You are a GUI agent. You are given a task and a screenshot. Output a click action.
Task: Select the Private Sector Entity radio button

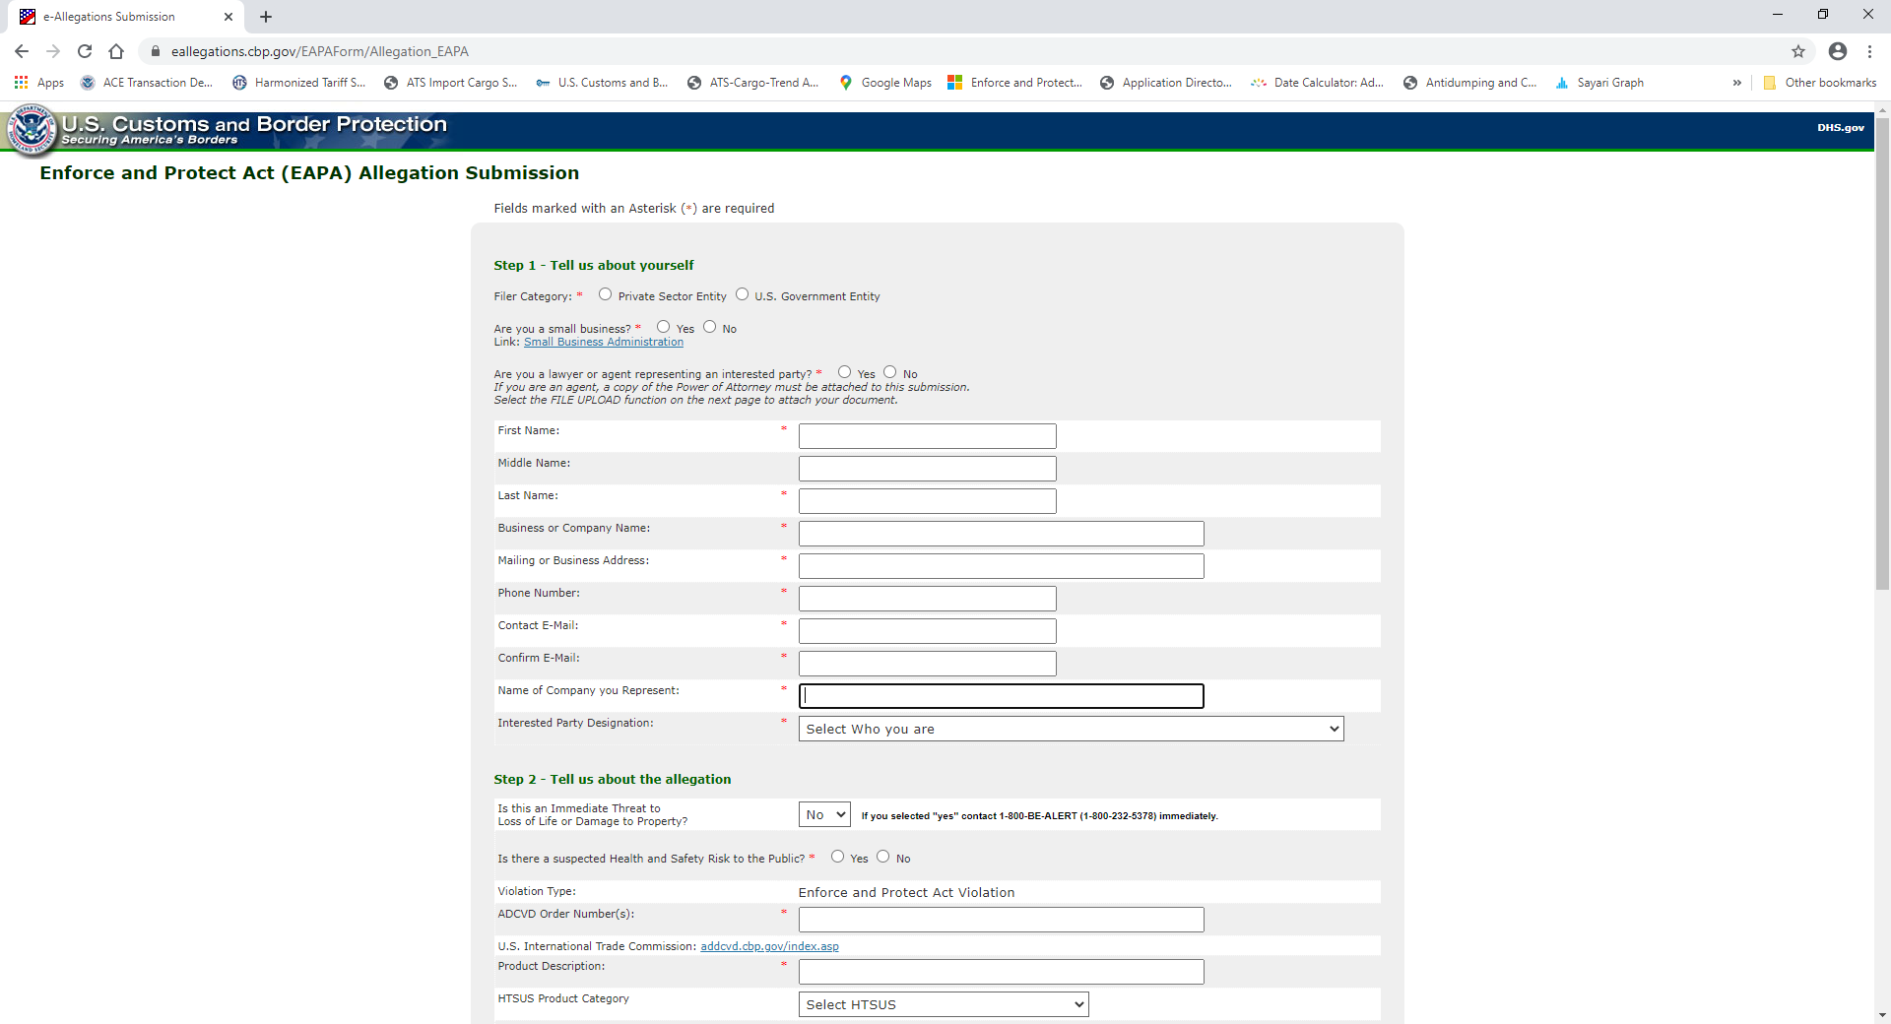(606, 294)
